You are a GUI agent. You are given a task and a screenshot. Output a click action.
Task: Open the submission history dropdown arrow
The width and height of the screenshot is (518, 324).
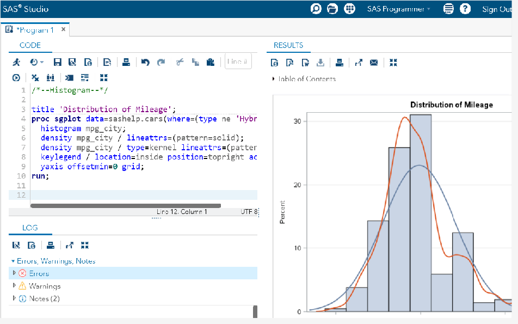pos(42,62)
